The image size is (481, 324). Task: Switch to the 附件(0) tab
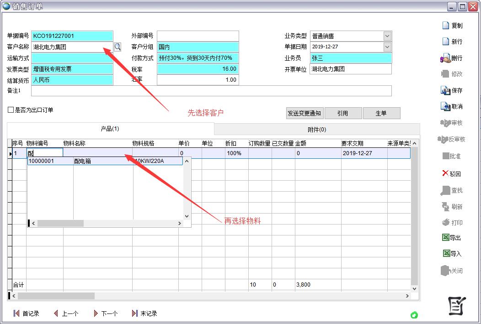[316, 130]
